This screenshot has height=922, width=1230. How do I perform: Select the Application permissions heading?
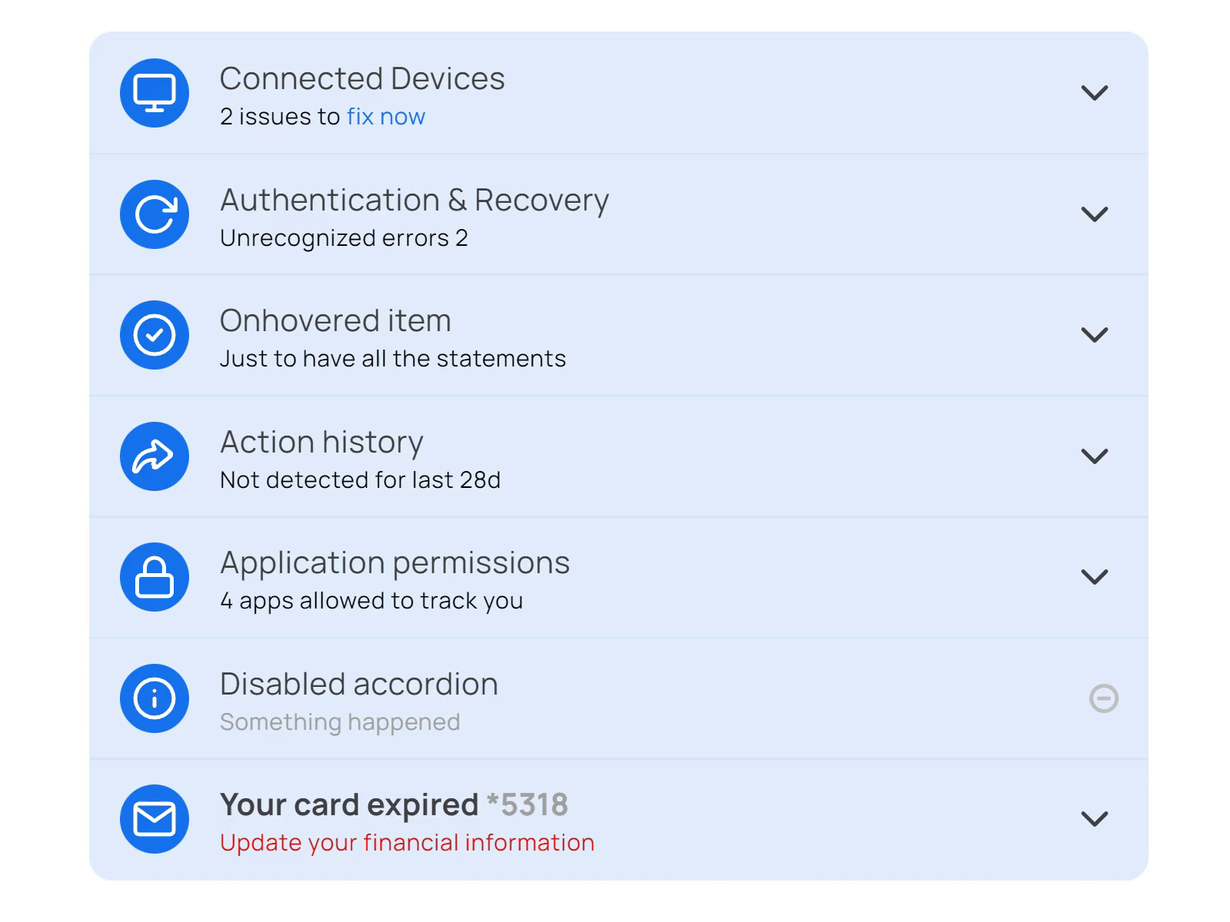[x=394, y=563]
